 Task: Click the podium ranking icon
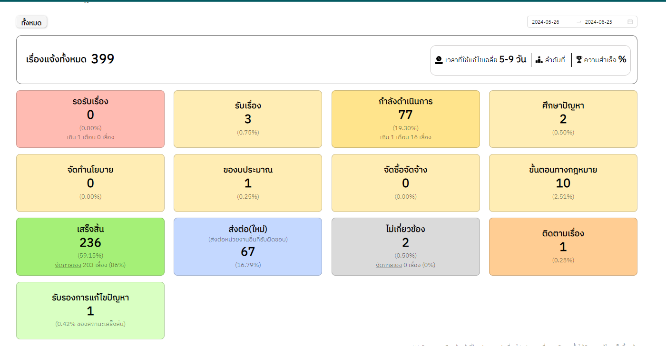539,60
